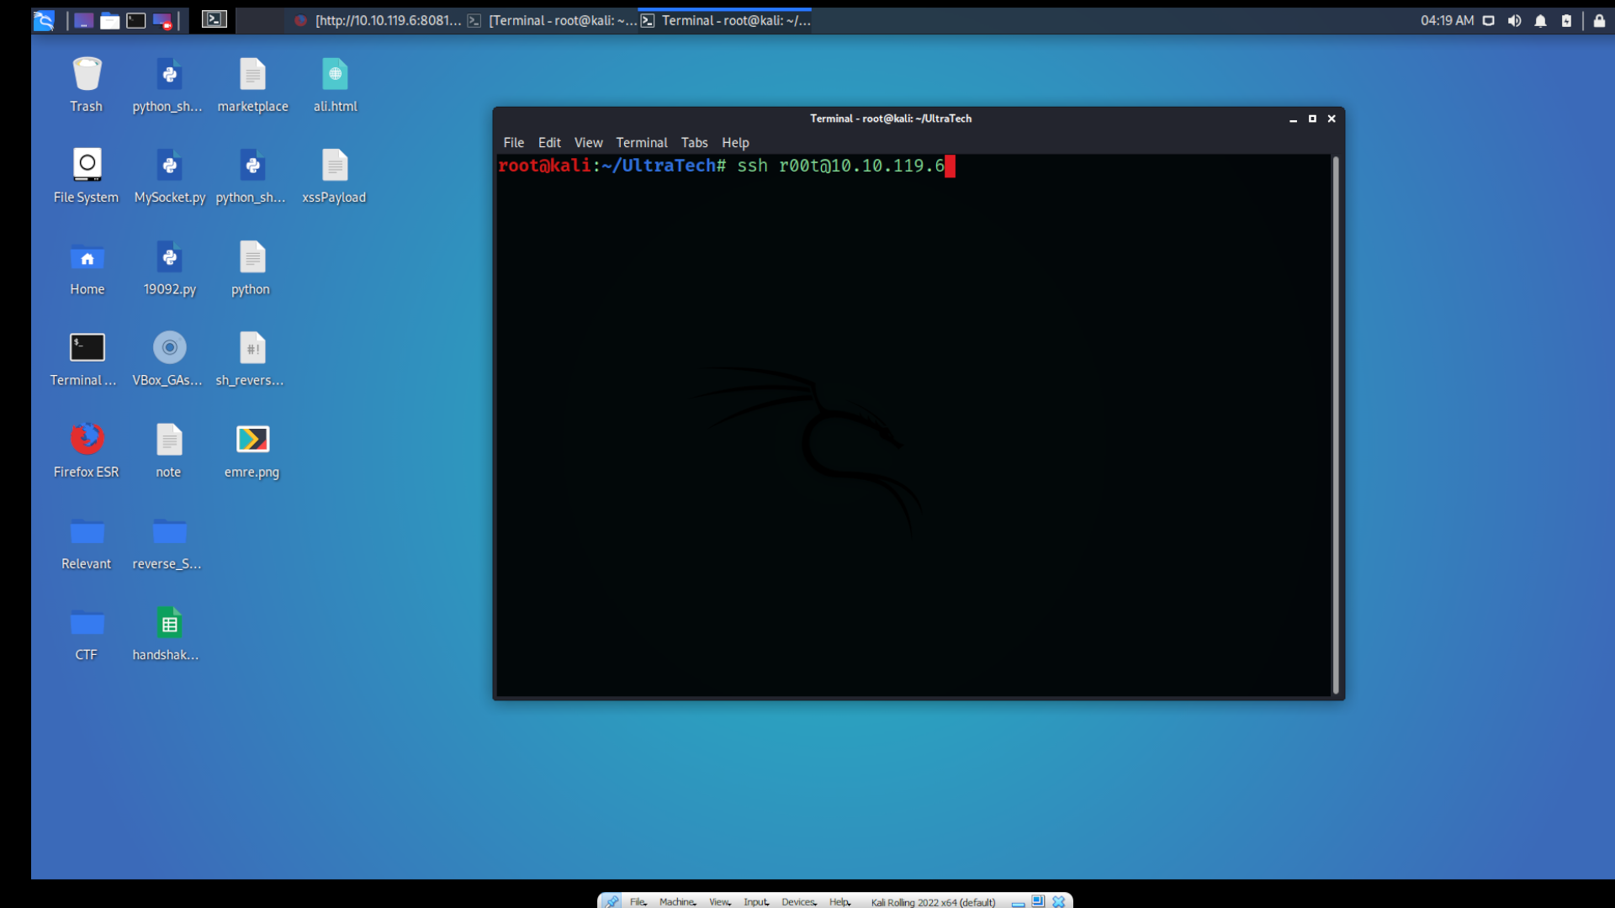1615x908 pixels.
Task: Toggle notifications via the bell icon
Action: 1540,20
